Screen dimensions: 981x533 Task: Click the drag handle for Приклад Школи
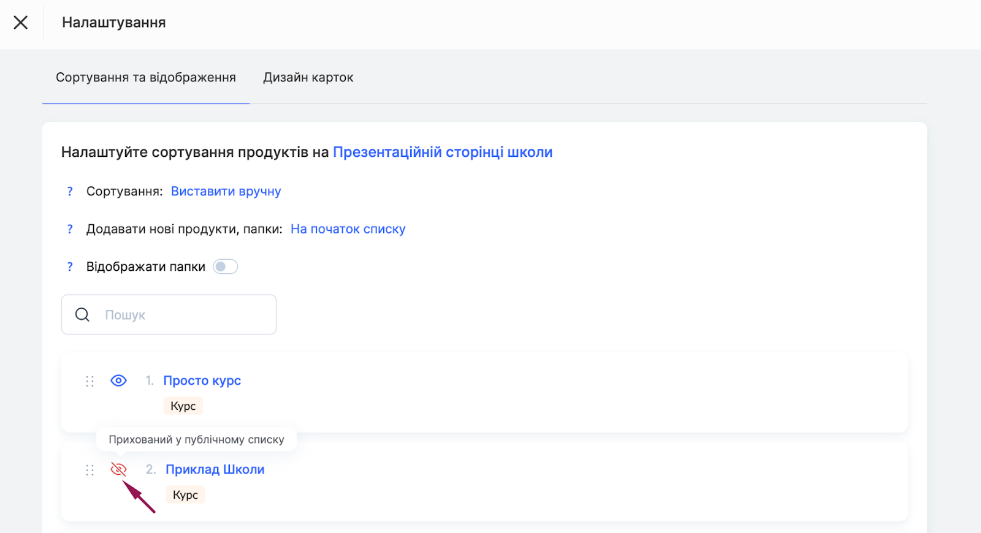pos(90,470)
